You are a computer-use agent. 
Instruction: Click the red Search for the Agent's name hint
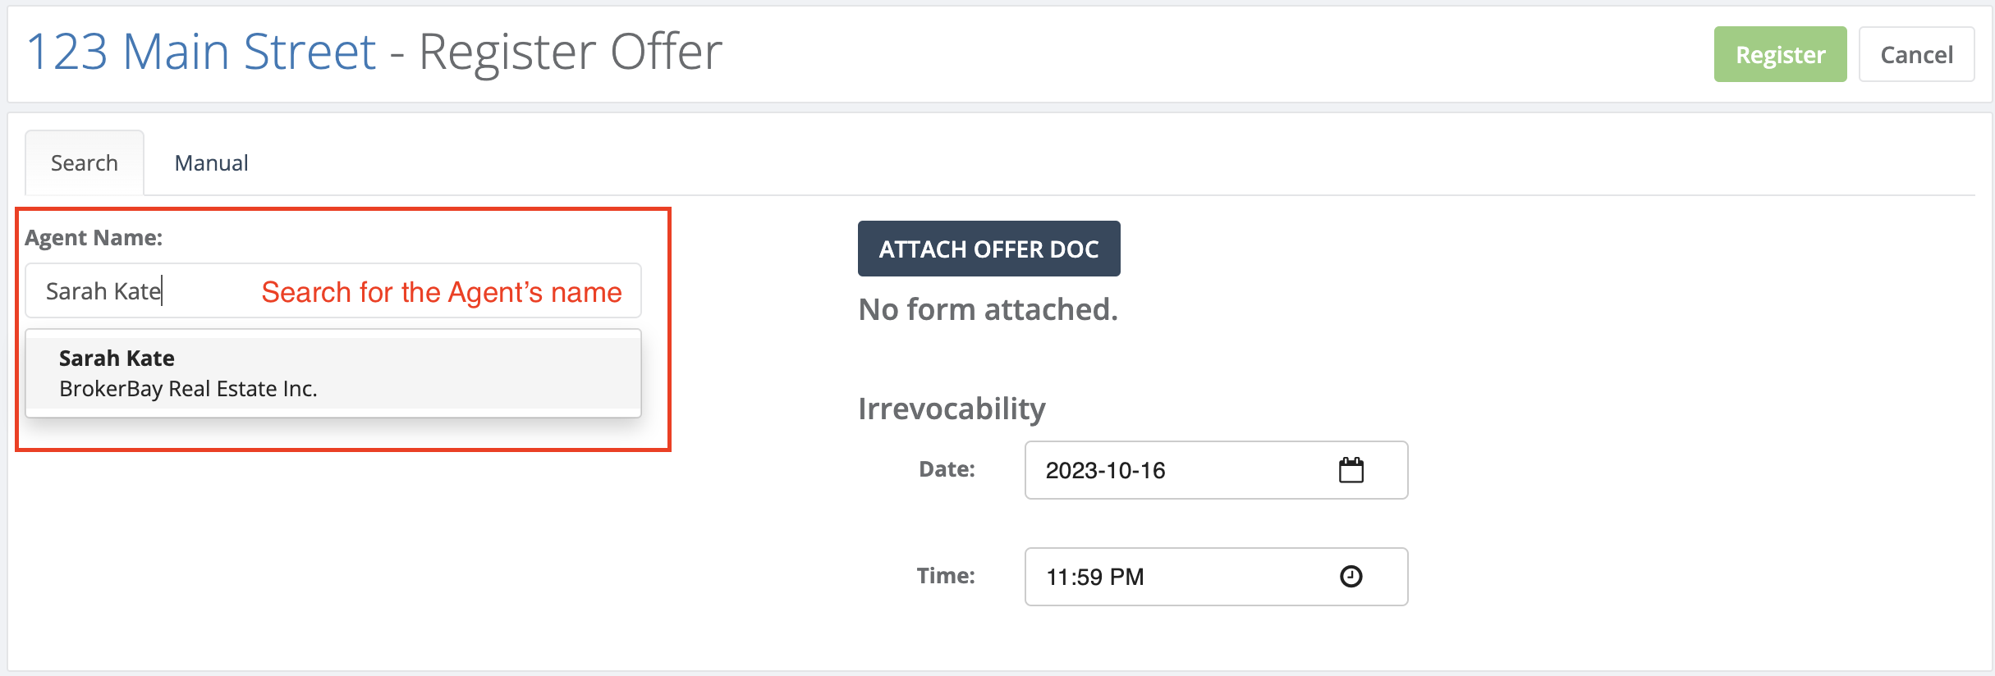tap(442, 292)
